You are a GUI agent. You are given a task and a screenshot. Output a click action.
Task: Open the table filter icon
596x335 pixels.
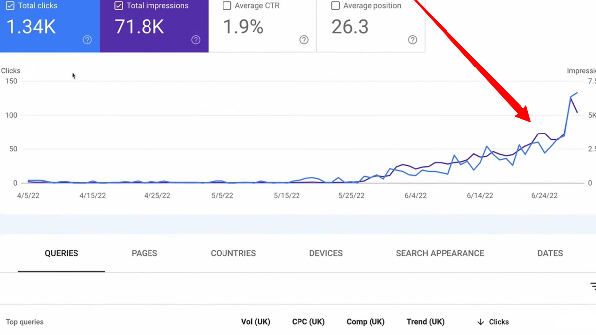pyautogui.click(x=593, y=286)
